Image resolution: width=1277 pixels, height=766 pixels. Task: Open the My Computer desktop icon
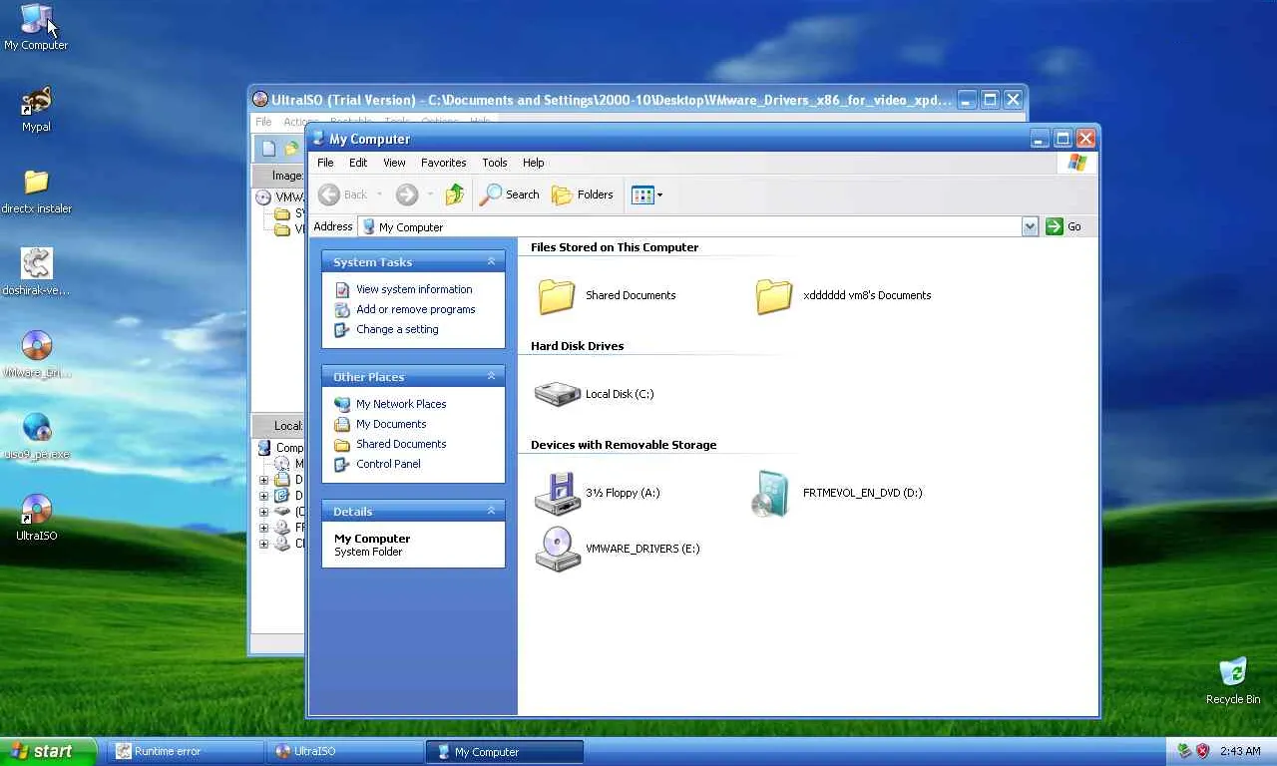point(36,27)
